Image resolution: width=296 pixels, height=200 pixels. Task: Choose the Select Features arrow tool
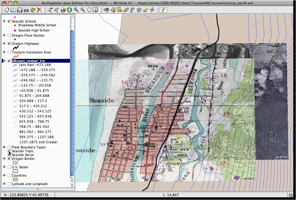coord(119,10)
